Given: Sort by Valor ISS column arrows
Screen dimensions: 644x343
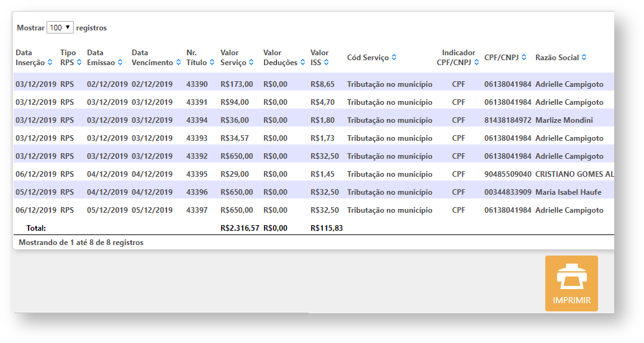Looking at the screenshot, I should coord(327,63).
